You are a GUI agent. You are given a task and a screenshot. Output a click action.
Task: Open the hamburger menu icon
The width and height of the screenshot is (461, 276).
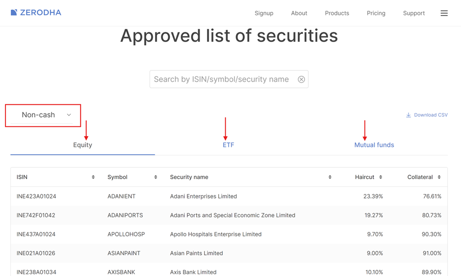tap(444, 13)
